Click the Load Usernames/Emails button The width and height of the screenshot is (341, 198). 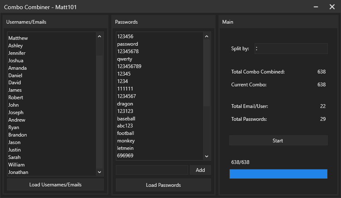click(x=55, y=185)
